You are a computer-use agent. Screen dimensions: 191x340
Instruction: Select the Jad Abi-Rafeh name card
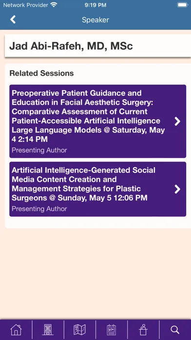click(98, 46)
